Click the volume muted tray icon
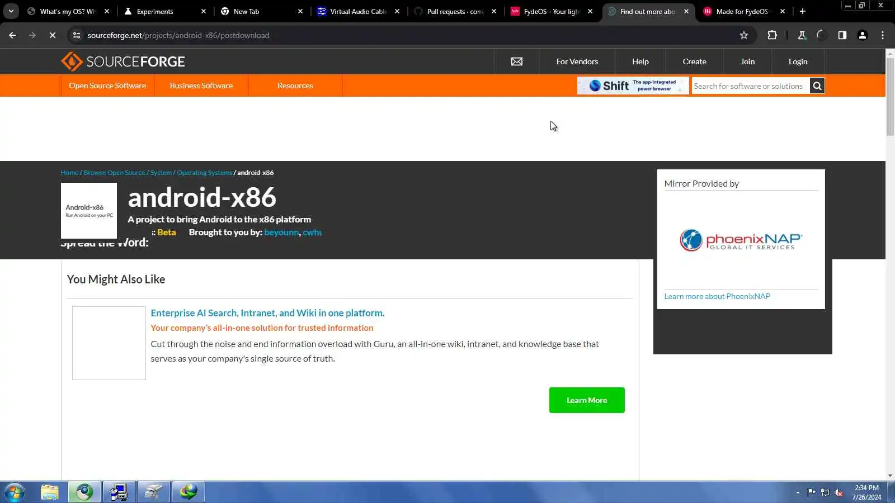 839,492
